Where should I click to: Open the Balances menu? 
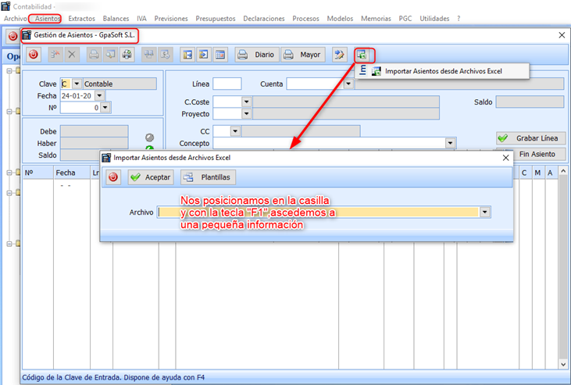pos(116,17)
